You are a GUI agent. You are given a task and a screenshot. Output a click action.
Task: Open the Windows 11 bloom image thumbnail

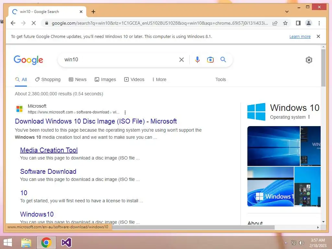click(270, 186)
